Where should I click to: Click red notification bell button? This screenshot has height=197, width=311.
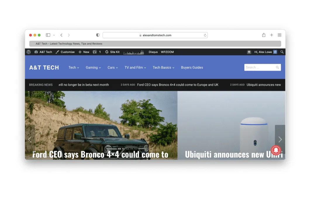click(x=276, y=150)
